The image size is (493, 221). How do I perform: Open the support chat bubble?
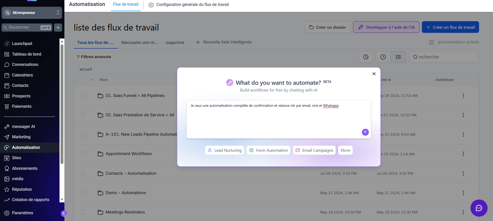coord(479,208)
